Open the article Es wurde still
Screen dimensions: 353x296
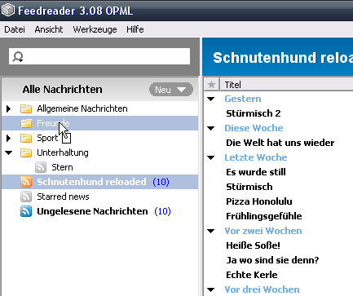coord(256,172)
